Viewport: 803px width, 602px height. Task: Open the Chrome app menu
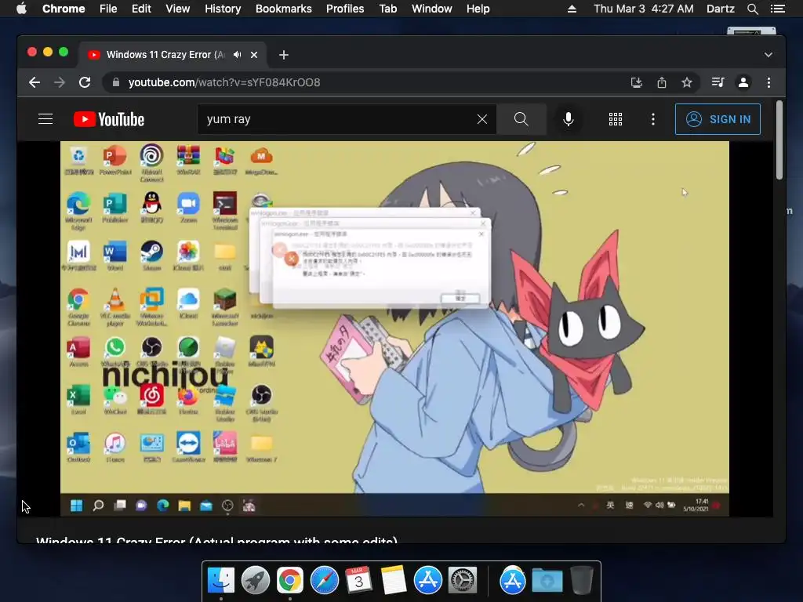click(64, 9)
